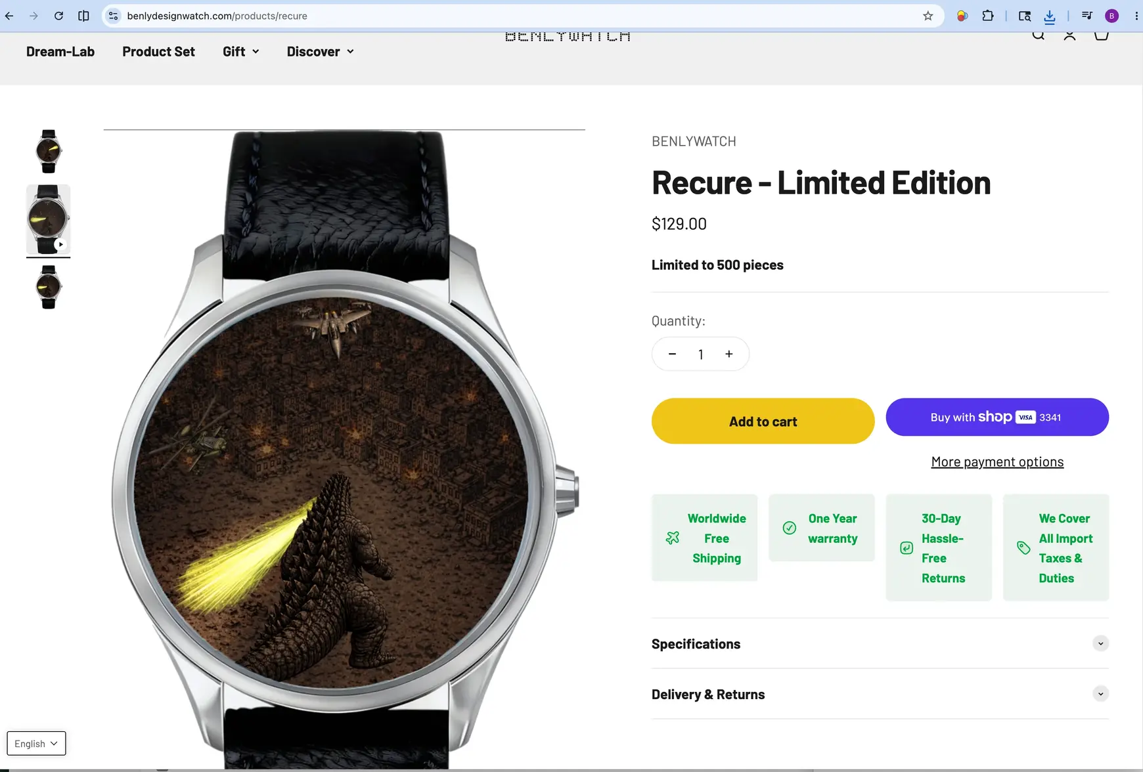Open the shopping cart icon
Screen dimensions: 1143x772
coord(1102,35)
